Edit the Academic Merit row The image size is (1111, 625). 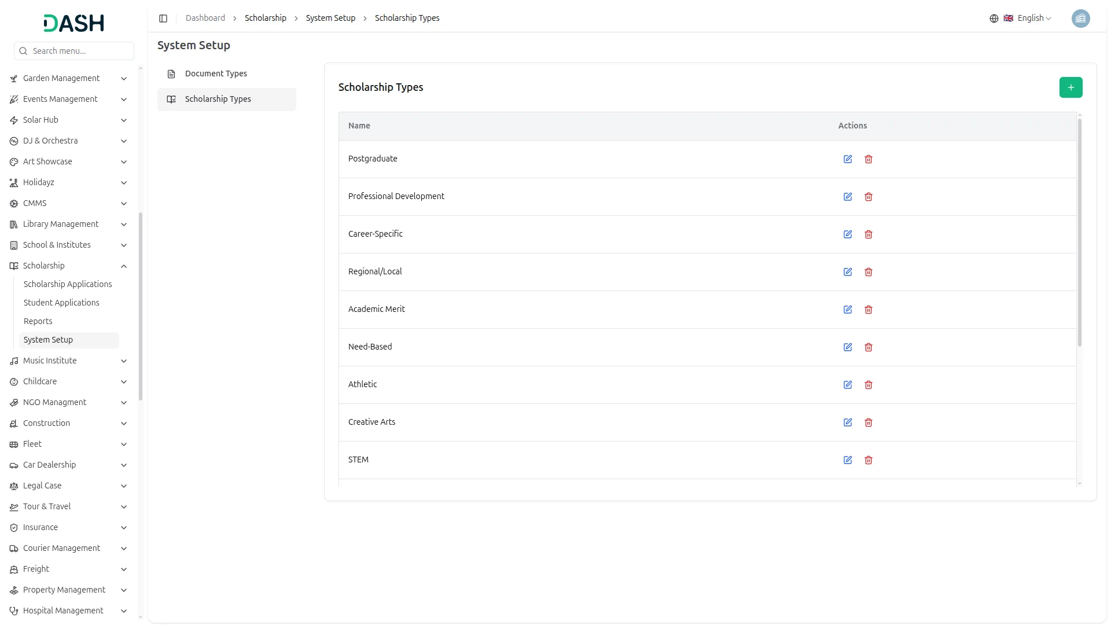click(x=848, y=310)
